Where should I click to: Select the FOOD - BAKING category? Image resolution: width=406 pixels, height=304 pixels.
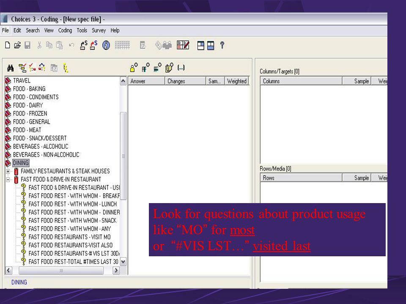[x=29, y=89]
